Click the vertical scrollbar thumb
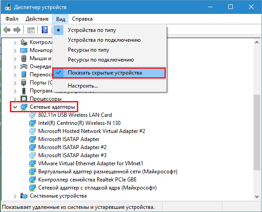Viewport: 262px width, 212px height. click(257, 132)
